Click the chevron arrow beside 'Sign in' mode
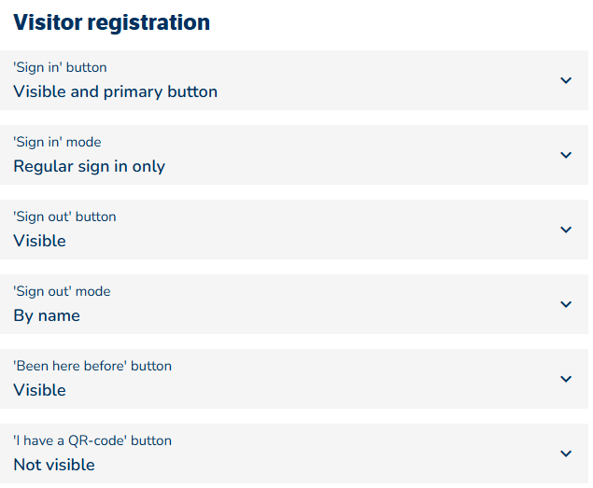Screen dimensions: 593x488 tap(566, 155)
